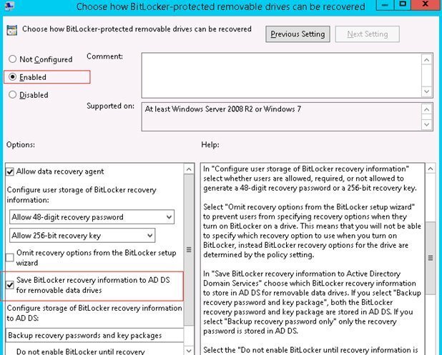
Task: Go to Previous Setting
Action: (x=298, y=34)
